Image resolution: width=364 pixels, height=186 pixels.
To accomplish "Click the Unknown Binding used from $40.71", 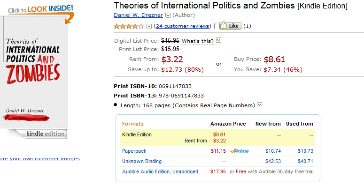I will [305, 161].
